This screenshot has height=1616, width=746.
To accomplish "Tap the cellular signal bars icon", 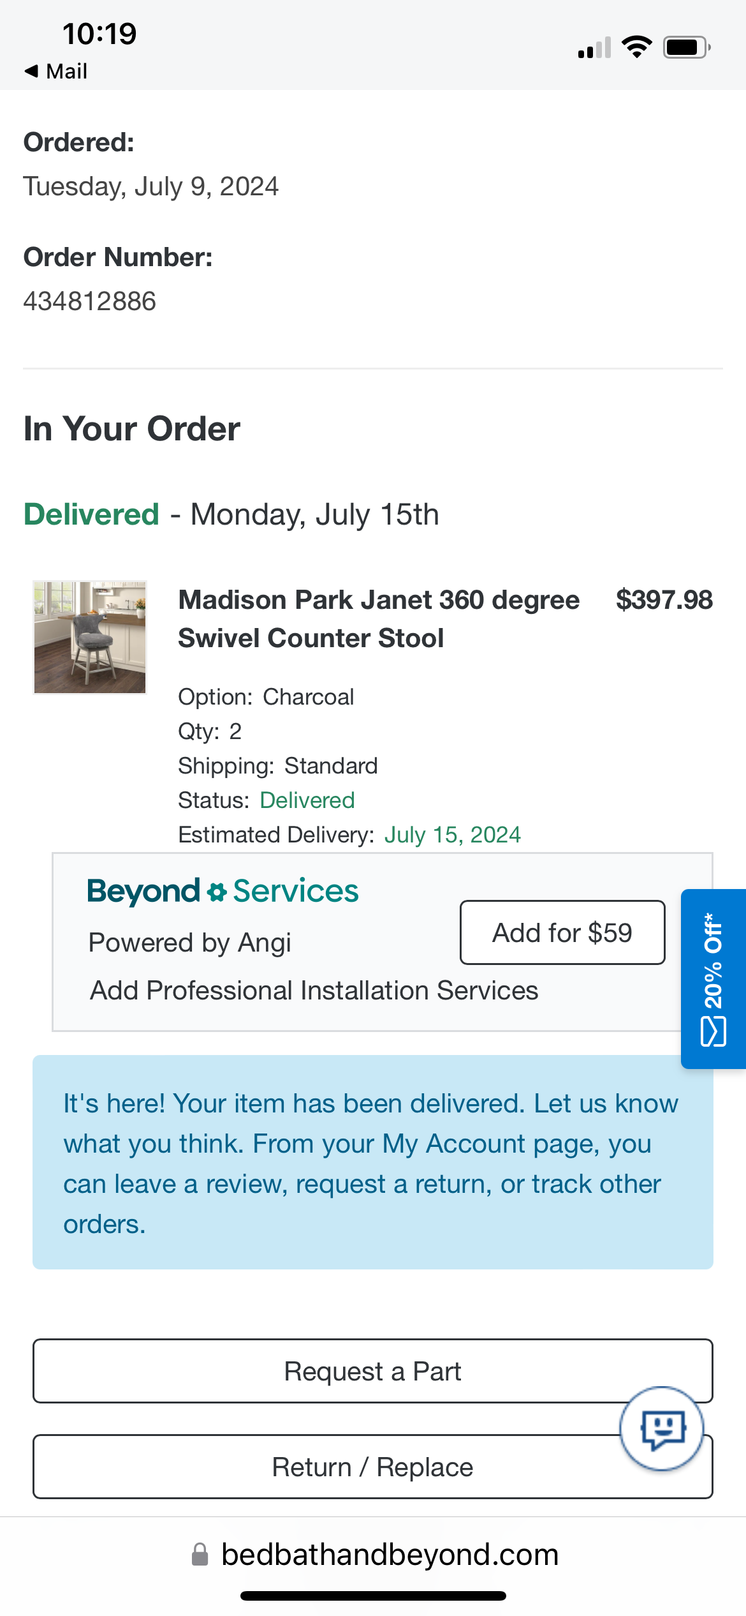I will click(x=594, y=48).
